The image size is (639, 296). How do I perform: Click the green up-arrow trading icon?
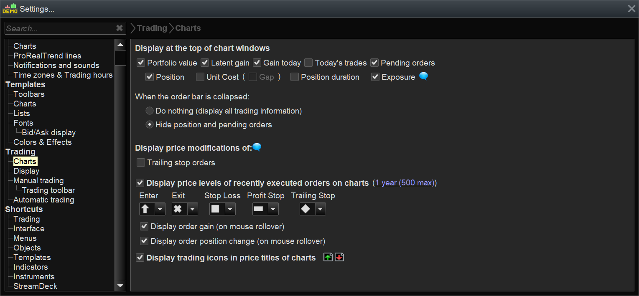[x=328, y=258]
